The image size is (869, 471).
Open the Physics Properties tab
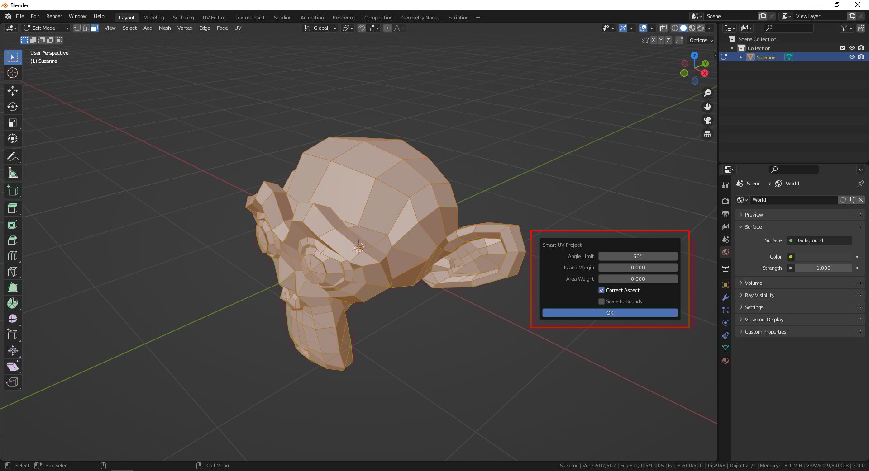pos(726,322)
